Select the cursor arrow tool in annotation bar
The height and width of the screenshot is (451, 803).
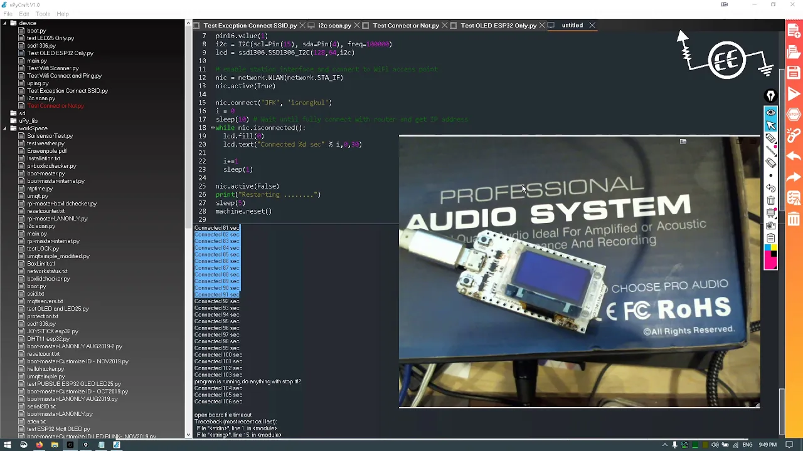click(x=770, y=125)
